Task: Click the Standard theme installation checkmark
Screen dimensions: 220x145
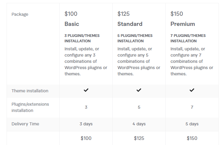Action: tap(139, 90)
